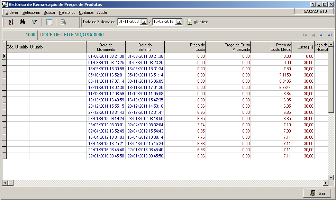
Task: Click the help question mark button
Action: click(313, 4)
